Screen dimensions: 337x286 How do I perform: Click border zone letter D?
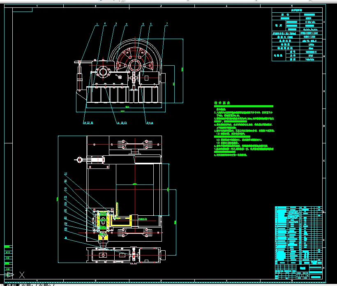pos(324,126)
